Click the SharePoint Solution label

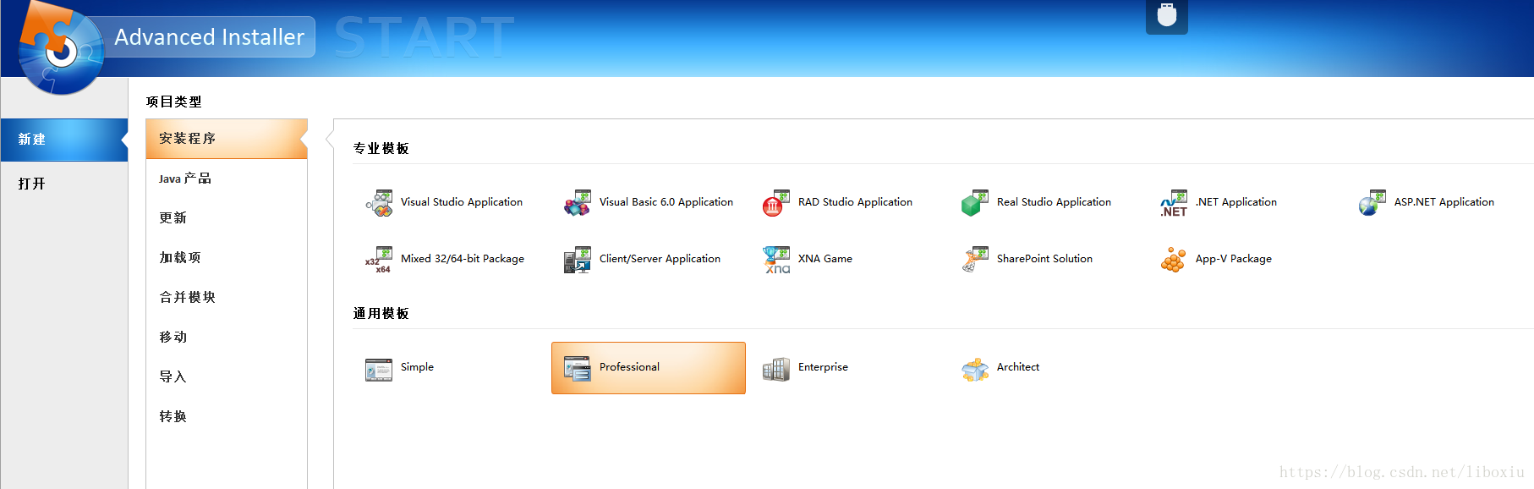pyautogui.click(x=1044, y=259)
